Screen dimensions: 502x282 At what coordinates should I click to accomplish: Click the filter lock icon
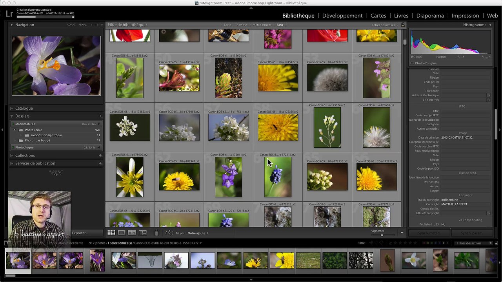(402, 25)
